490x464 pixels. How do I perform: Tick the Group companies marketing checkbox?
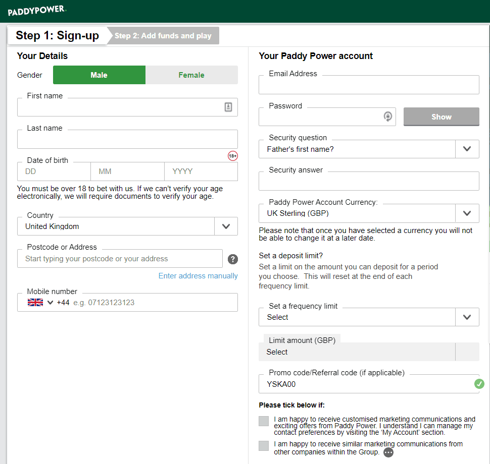264,445
